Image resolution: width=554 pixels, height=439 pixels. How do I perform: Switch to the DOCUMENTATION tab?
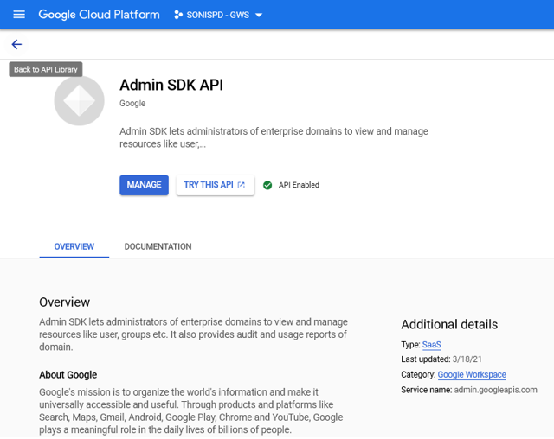coord(158,246)
